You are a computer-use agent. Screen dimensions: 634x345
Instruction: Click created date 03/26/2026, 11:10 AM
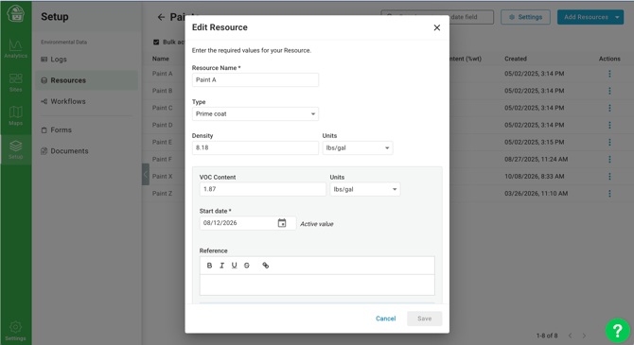click(537, 194)
